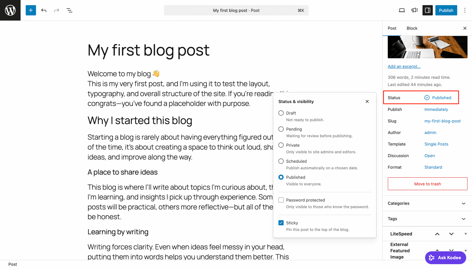Click the featured image thumbnail
The width and height of the screenshot is (472, 268).
click(427, 46)
